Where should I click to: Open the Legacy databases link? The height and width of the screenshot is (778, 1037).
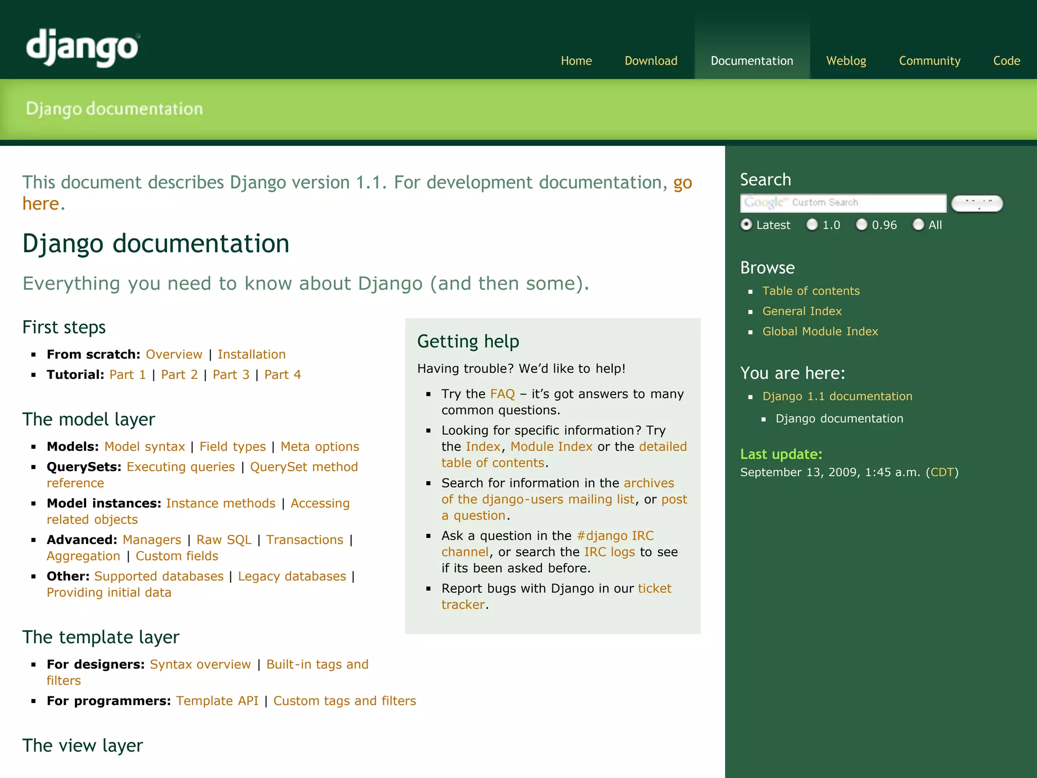(292, 576)
